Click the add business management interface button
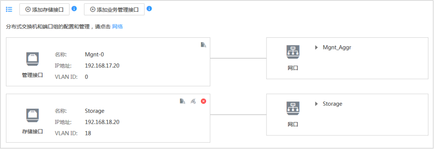The image size is (434, 149). (x=114, y=9)
